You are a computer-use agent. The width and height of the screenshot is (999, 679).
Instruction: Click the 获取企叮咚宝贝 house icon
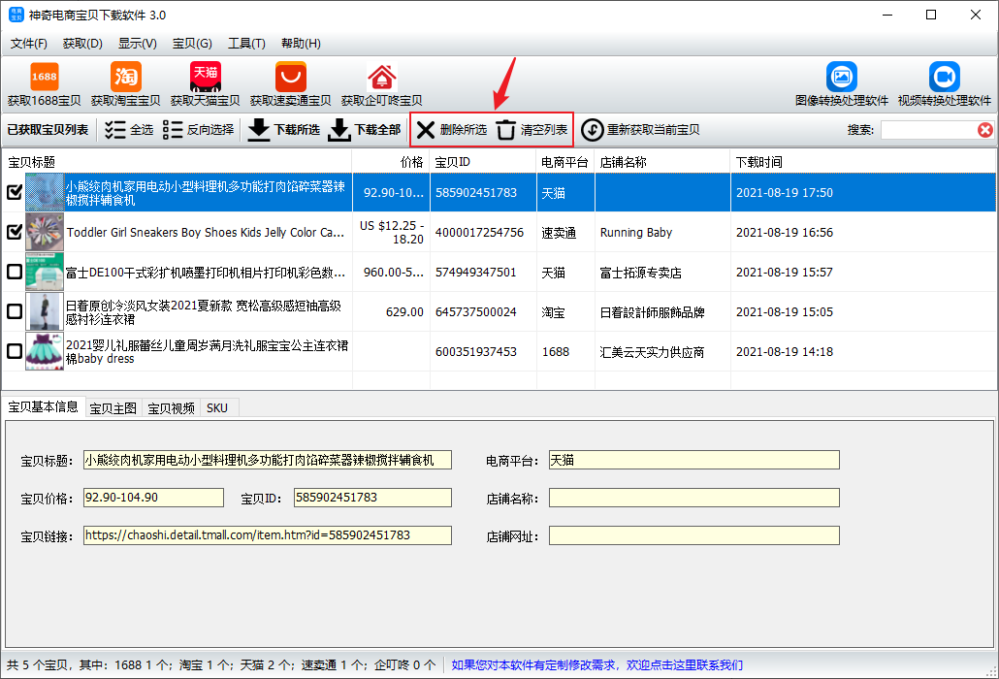pyautogui.click(x=381, y=77)
